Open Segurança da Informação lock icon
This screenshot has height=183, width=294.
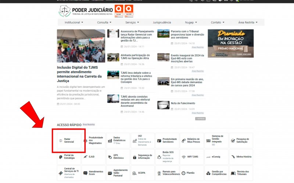(135, 157)
